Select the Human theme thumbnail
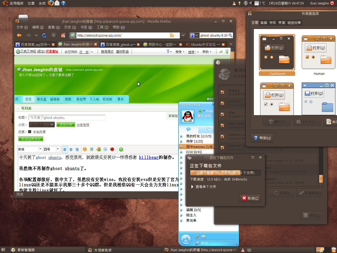The height and width of the screenshot is (253, 337). tap(319, 52)
